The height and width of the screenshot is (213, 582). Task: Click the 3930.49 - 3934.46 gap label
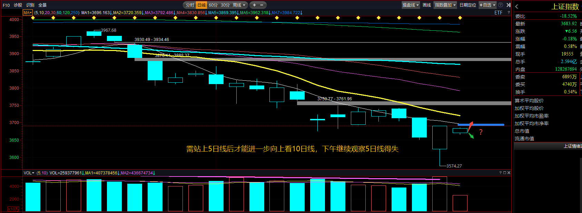(152, 40)
